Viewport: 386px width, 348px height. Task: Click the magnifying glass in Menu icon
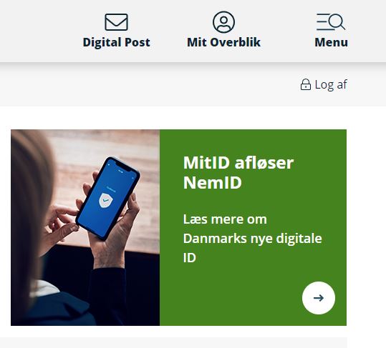pyautogui.click(x=337, y=22)
